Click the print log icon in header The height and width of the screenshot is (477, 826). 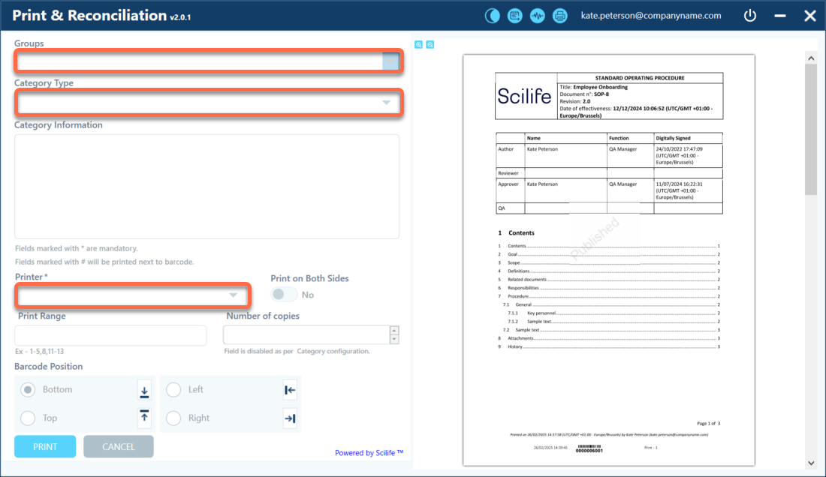click(514, 16)
